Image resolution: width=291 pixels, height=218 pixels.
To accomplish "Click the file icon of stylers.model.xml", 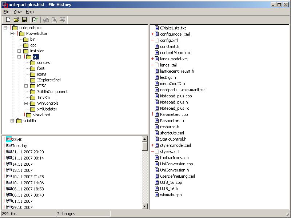I will click(157, 145).
